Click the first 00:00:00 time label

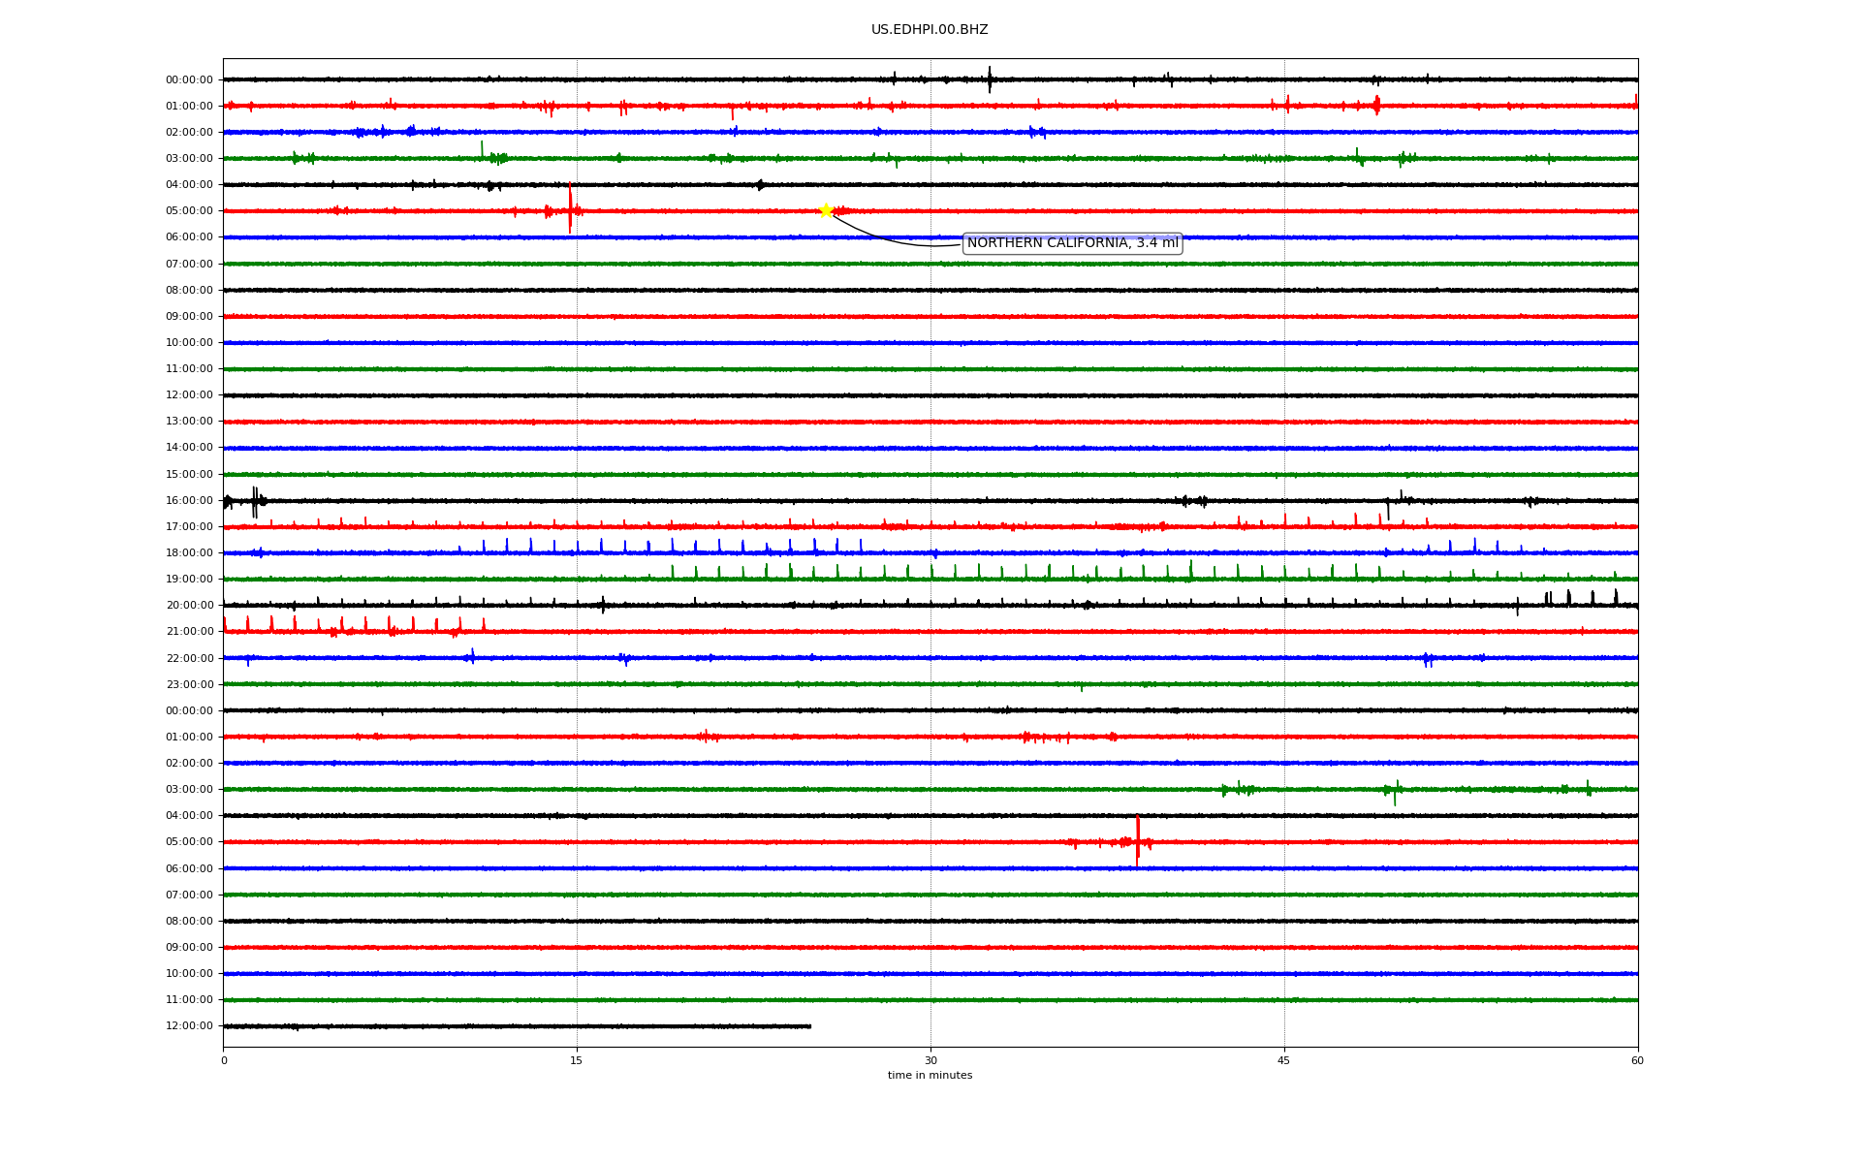(189, 80)
